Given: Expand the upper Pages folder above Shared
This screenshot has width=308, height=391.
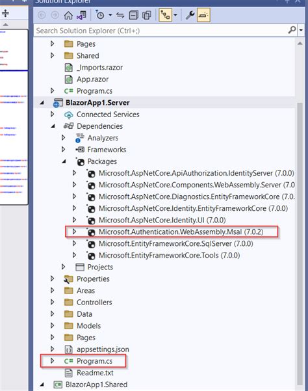Looking at the screenshot, I should (x=52, y=44).
